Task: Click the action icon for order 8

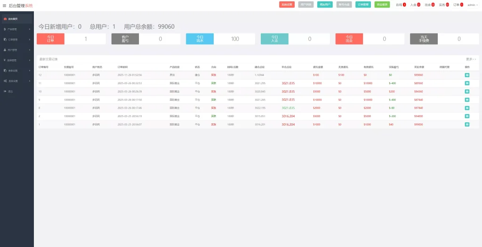Action: 467,108
